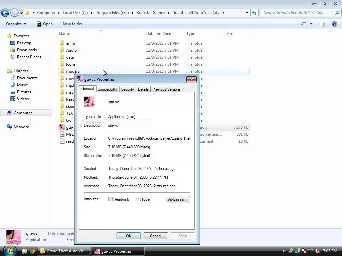Image resolution: width=342 pixels, height=256 pixels.
Task: Click the gta-vc application file icon
Action: point(62,127)
